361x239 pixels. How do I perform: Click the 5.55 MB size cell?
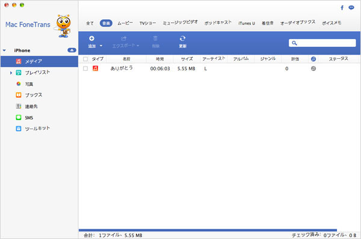(x=187, y=68)
